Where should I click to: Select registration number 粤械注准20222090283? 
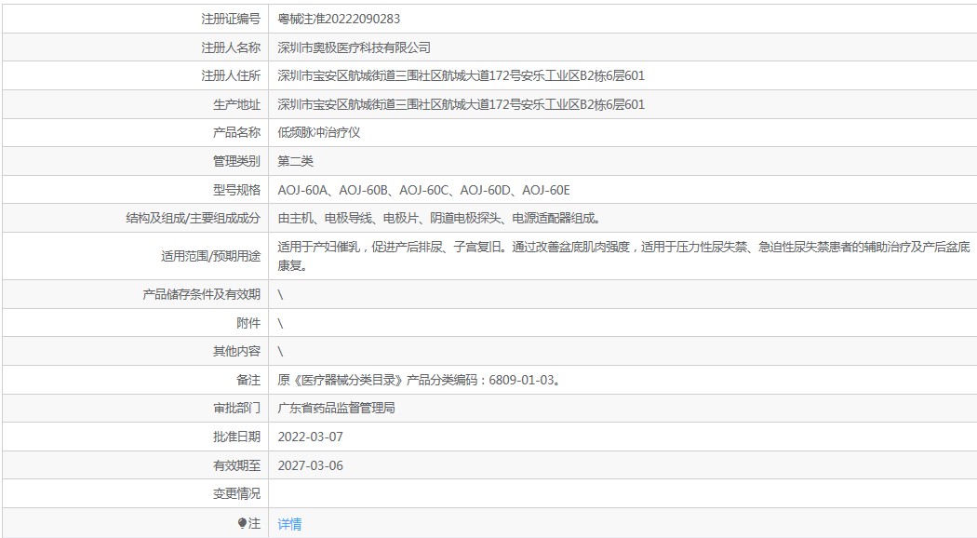point(339,19)
